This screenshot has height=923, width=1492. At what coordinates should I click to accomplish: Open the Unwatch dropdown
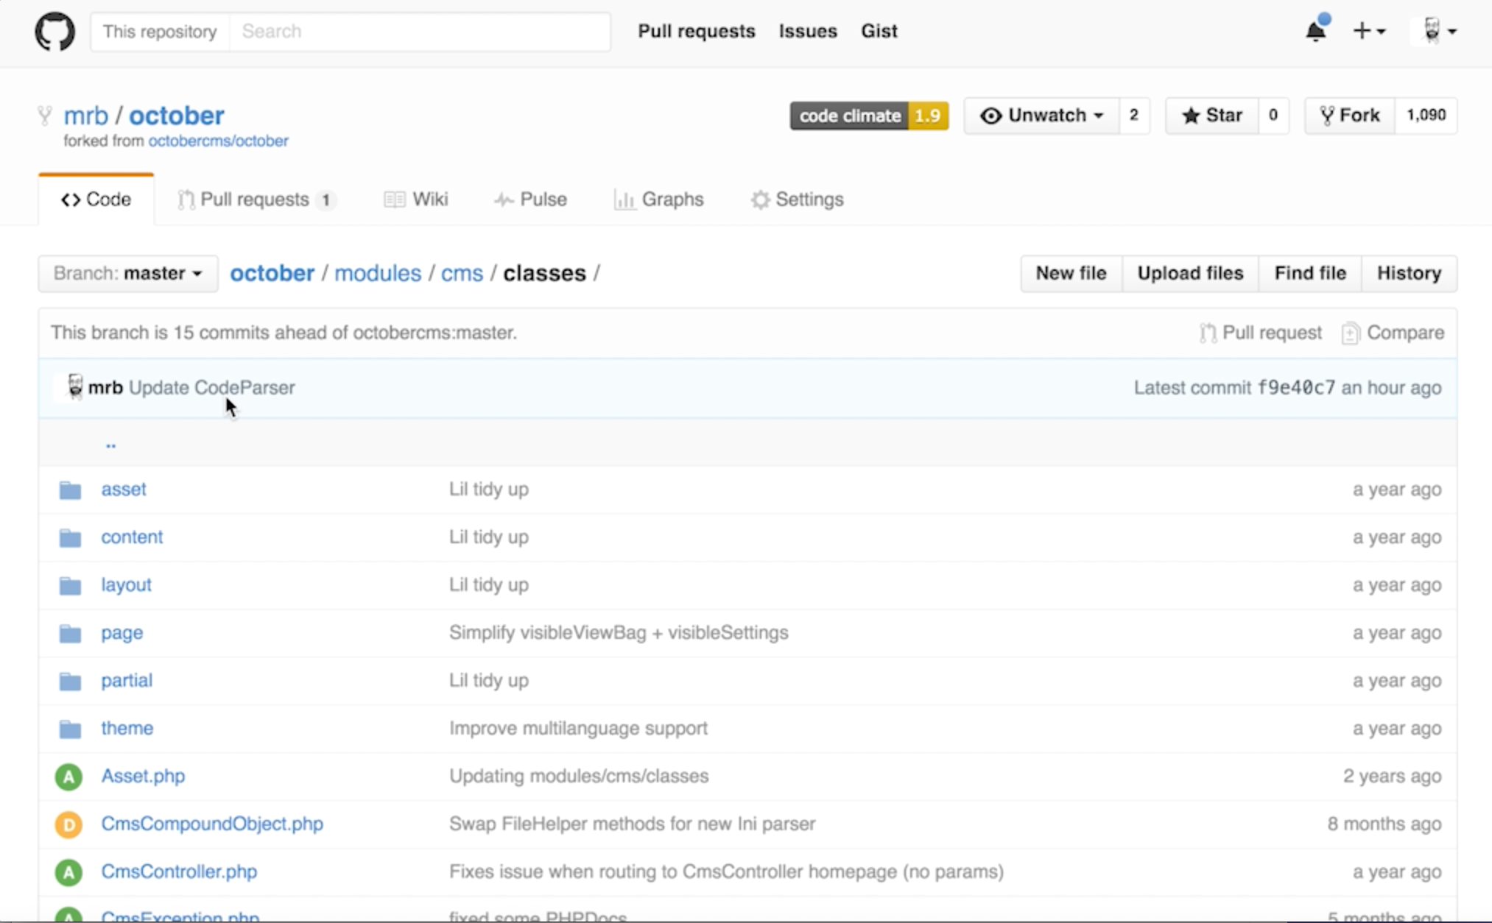[1042, 116]
